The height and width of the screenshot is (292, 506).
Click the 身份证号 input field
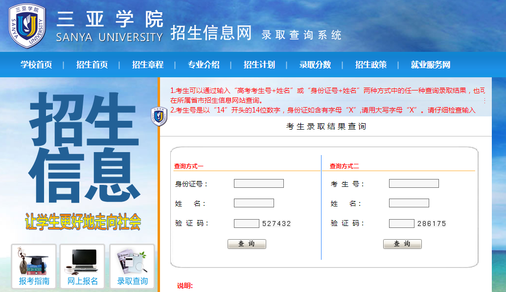(258, 183)
